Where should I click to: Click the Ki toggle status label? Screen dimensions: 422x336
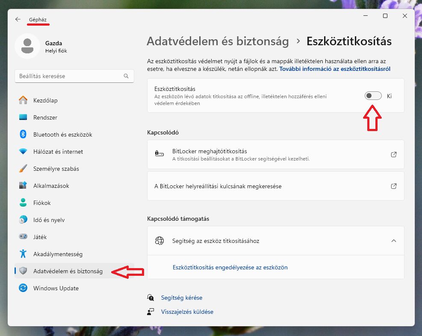pos(389,96)
